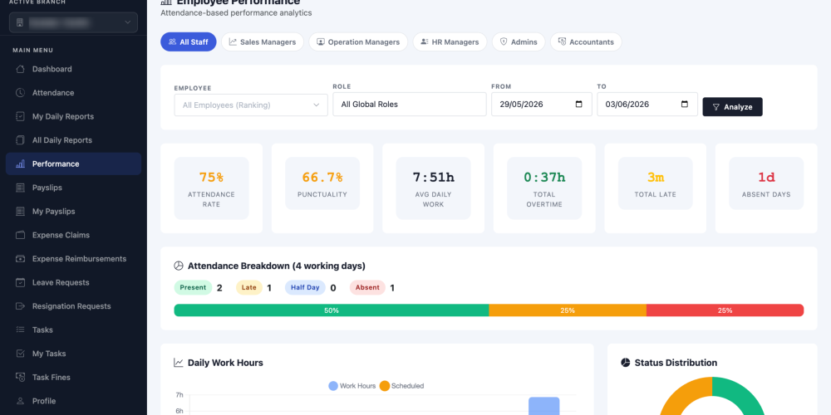Switch to Sales Managers tab

click(x=263, y=41)
